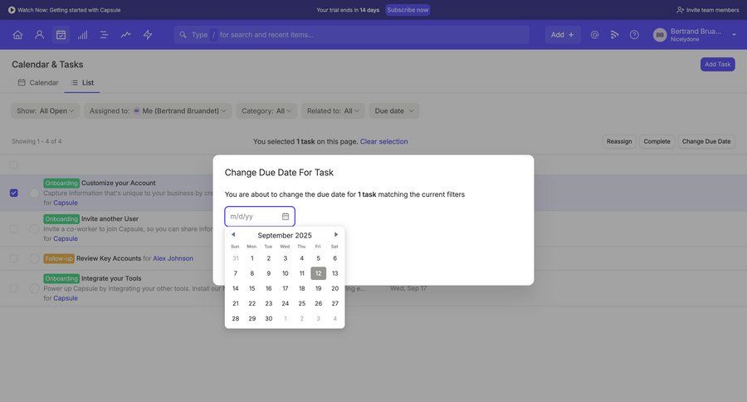Screen dimensions: 747x402
Task: Click Watch Now: Getting started with Capsule
Action: [x=69, y=10]
